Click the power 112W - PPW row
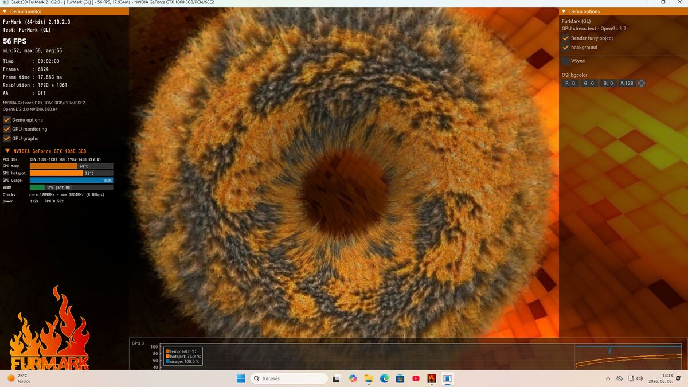Image resolution: width=688 pixels, height=387 pixels. pyautogui.click(x=33, y=201)
